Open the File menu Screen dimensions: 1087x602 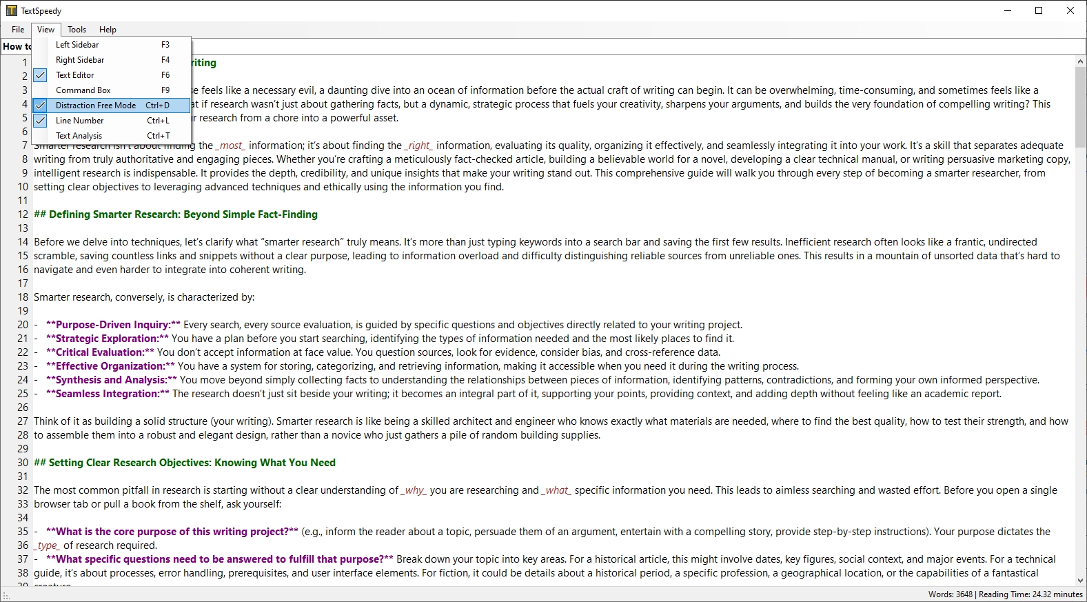(x=18, y=30)
